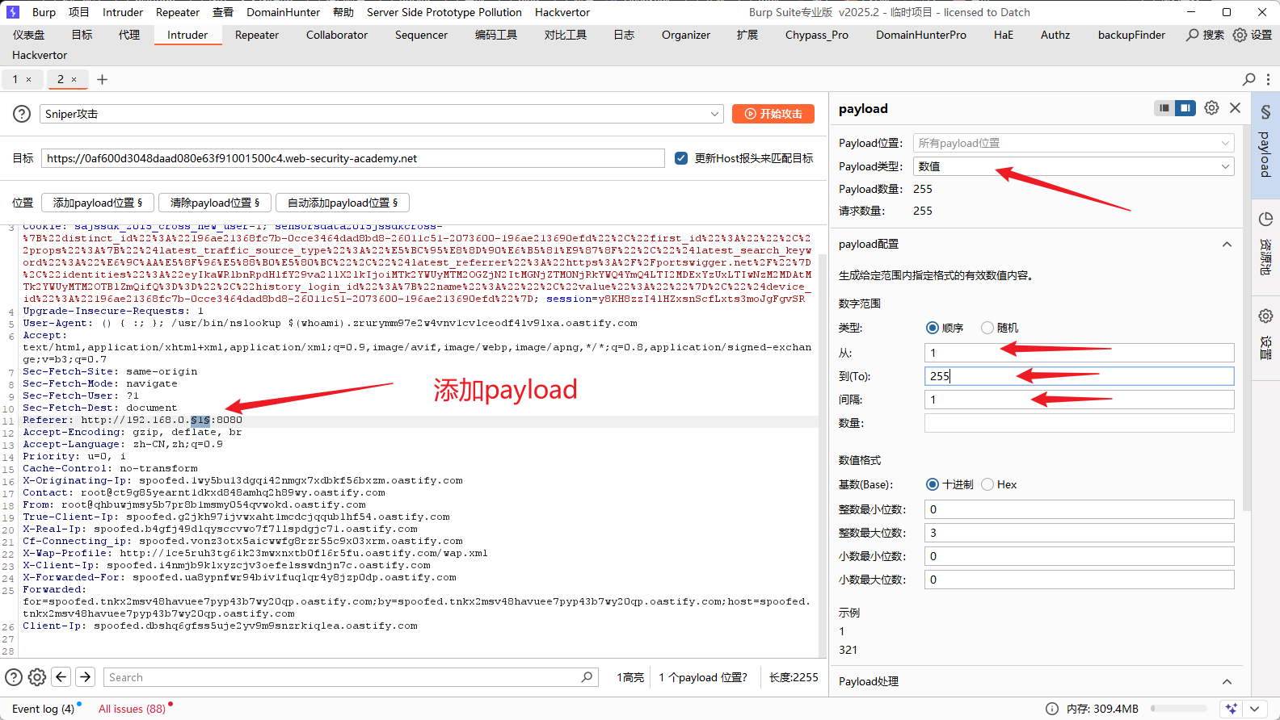Go to previous search match arrow
The height and width of the screenshot is (720, 1280).
click(x=61, y=677)
